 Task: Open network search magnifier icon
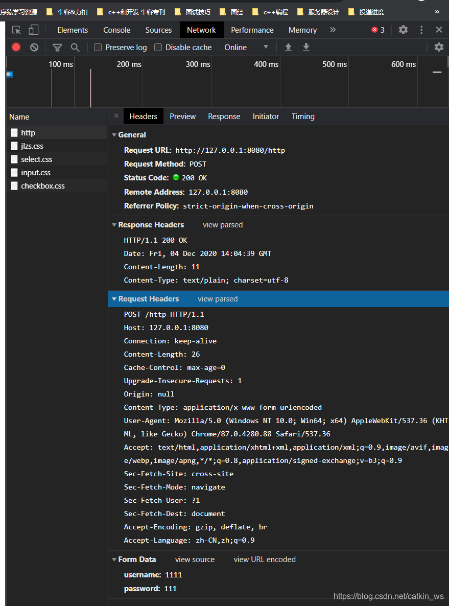click(75, 47)
